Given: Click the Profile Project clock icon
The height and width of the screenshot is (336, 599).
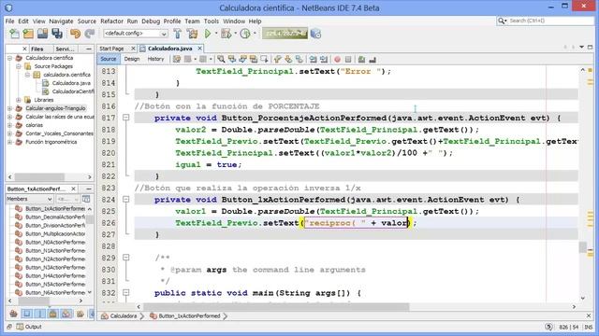Looking at the screenshot, I should click(245, 34).
